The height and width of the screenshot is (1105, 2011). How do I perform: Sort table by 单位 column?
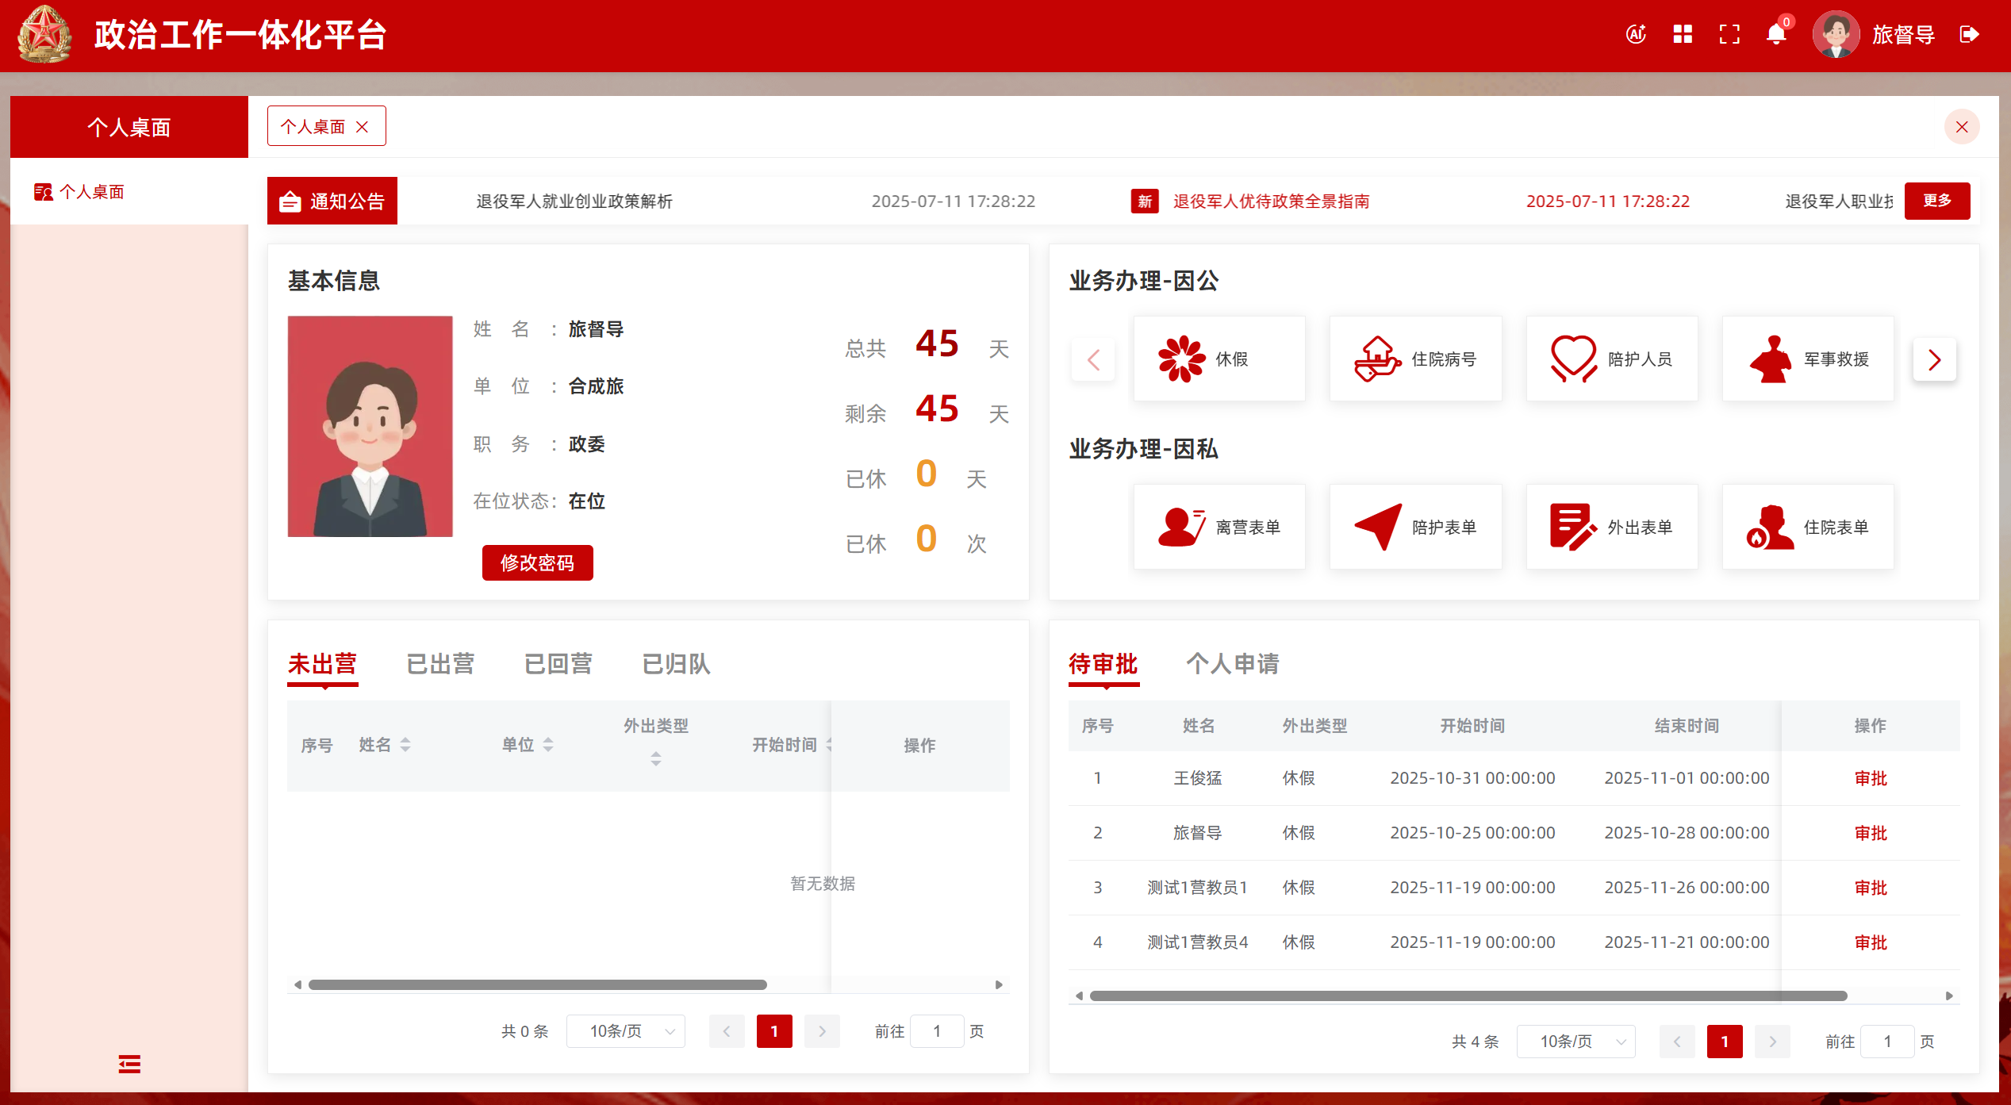548,745
